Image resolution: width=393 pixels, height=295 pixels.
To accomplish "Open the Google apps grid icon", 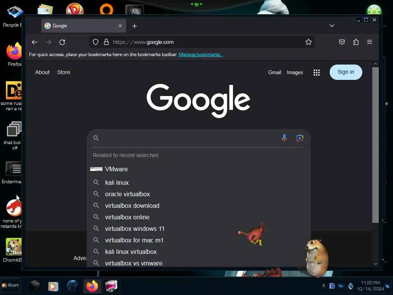I will point(317,73).
